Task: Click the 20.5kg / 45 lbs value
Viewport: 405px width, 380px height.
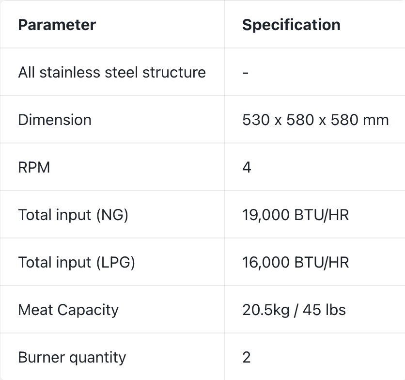Action: 294,310
